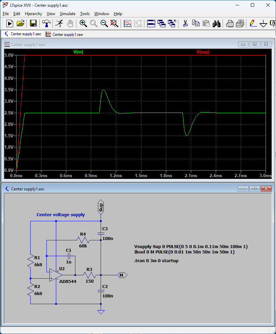This screenshot has width=276, height=334.
Task: Switch to Center supply1.asc tab
Action: (x=23, y=34)
